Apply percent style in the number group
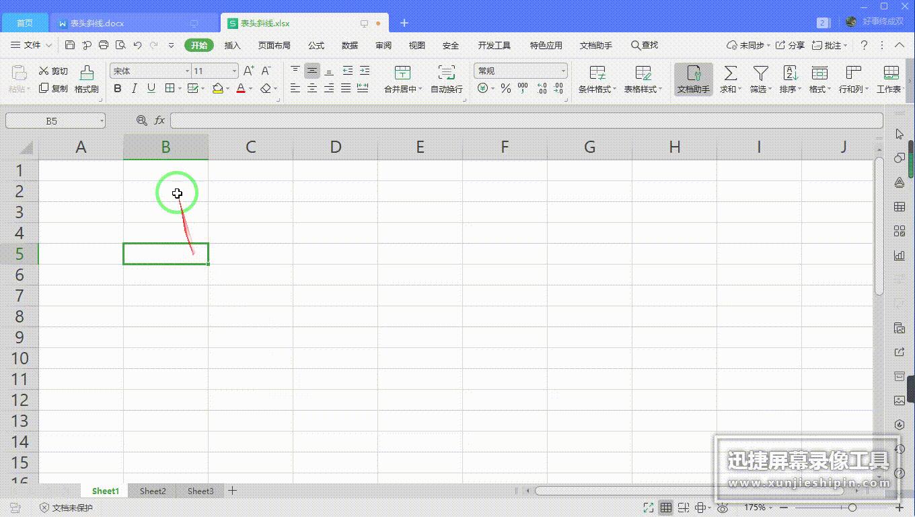 [506, 88]
